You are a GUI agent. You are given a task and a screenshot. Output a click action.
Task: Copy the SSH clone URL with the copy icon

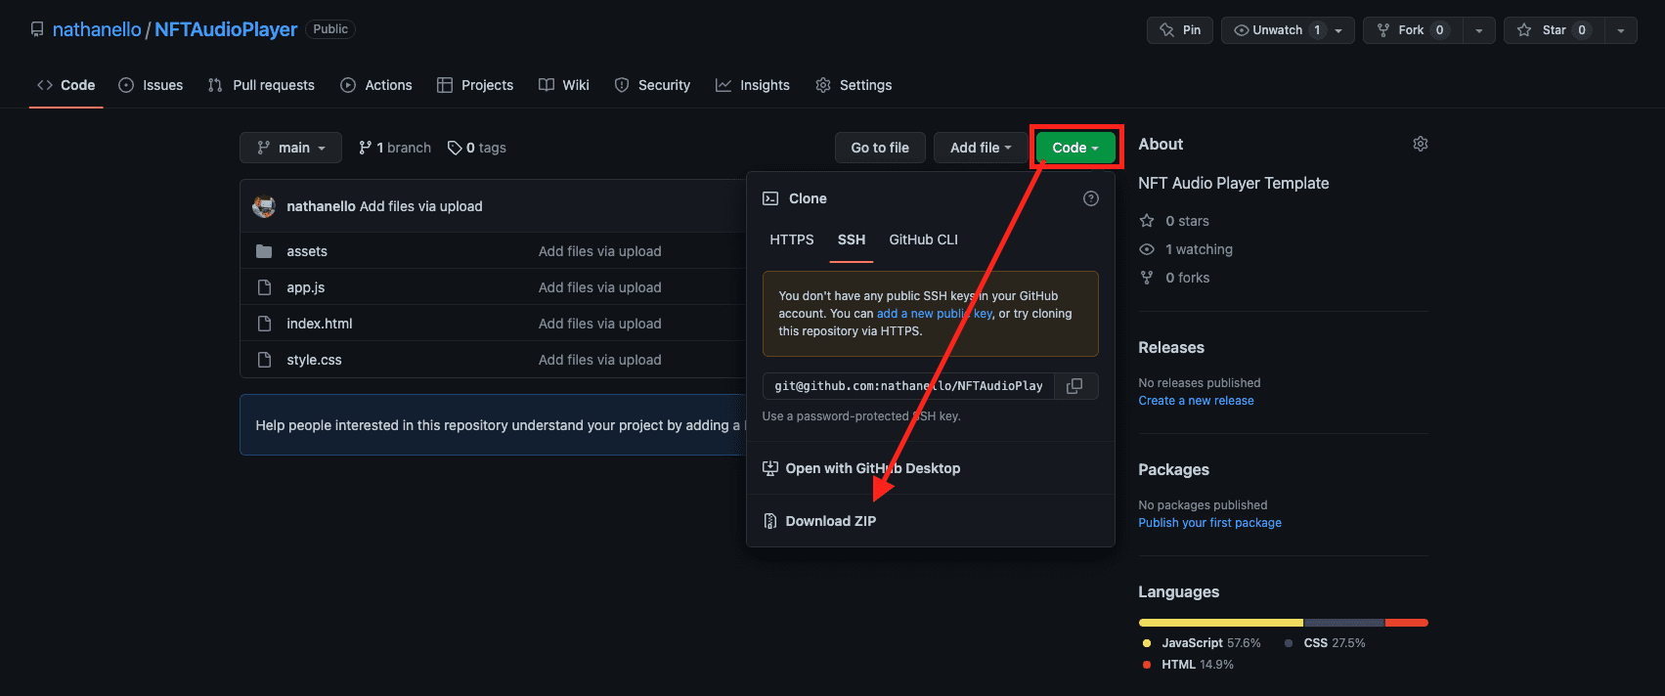[1074, 386]
